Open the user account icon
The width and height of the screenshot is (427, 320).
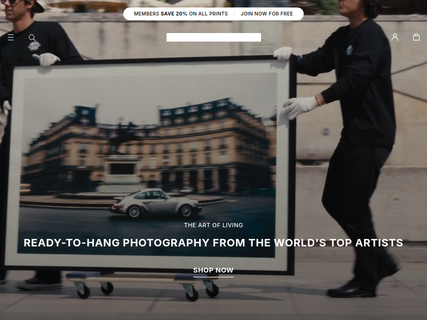(x=395, y=37)
